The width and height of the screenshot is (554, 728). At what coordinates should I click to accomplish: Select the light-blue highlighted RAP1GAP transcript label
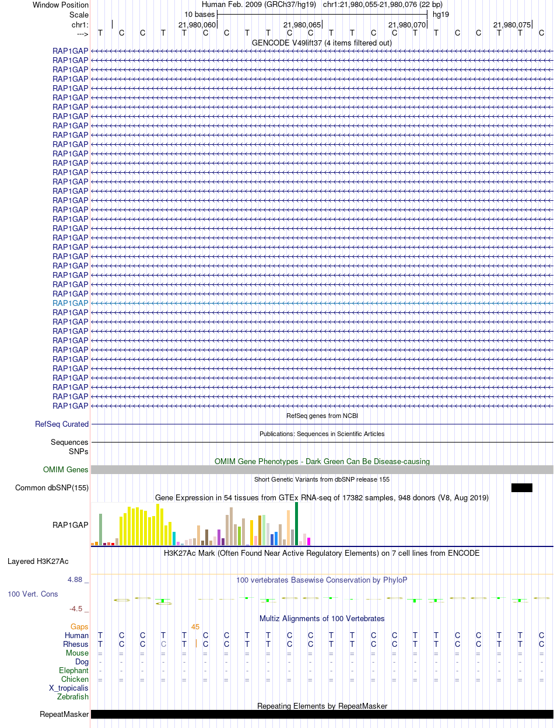[x=71, y=304]
